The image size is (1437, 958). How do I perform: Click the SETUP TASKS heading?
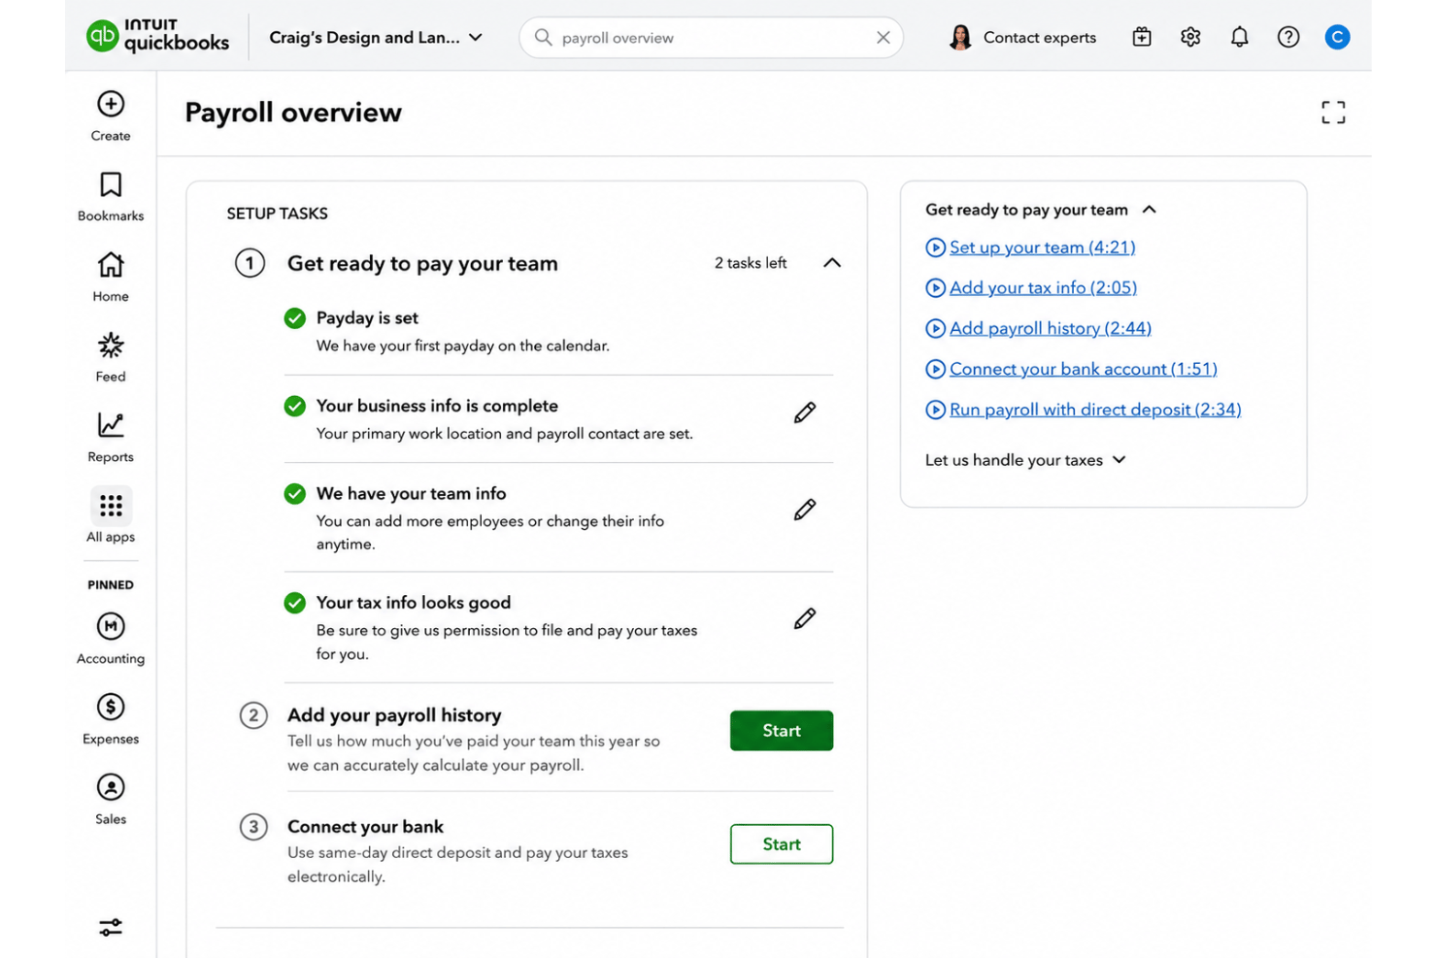(x=278, y=214)
